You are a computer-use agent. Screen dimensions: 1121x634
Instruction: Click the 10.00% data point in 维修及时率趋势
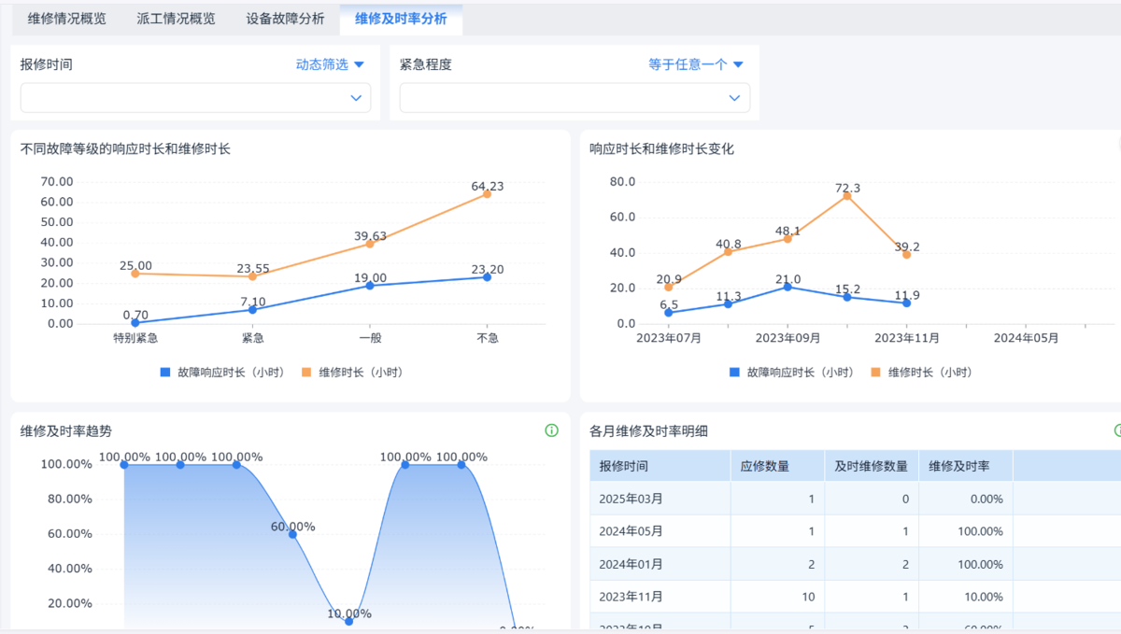349,620
